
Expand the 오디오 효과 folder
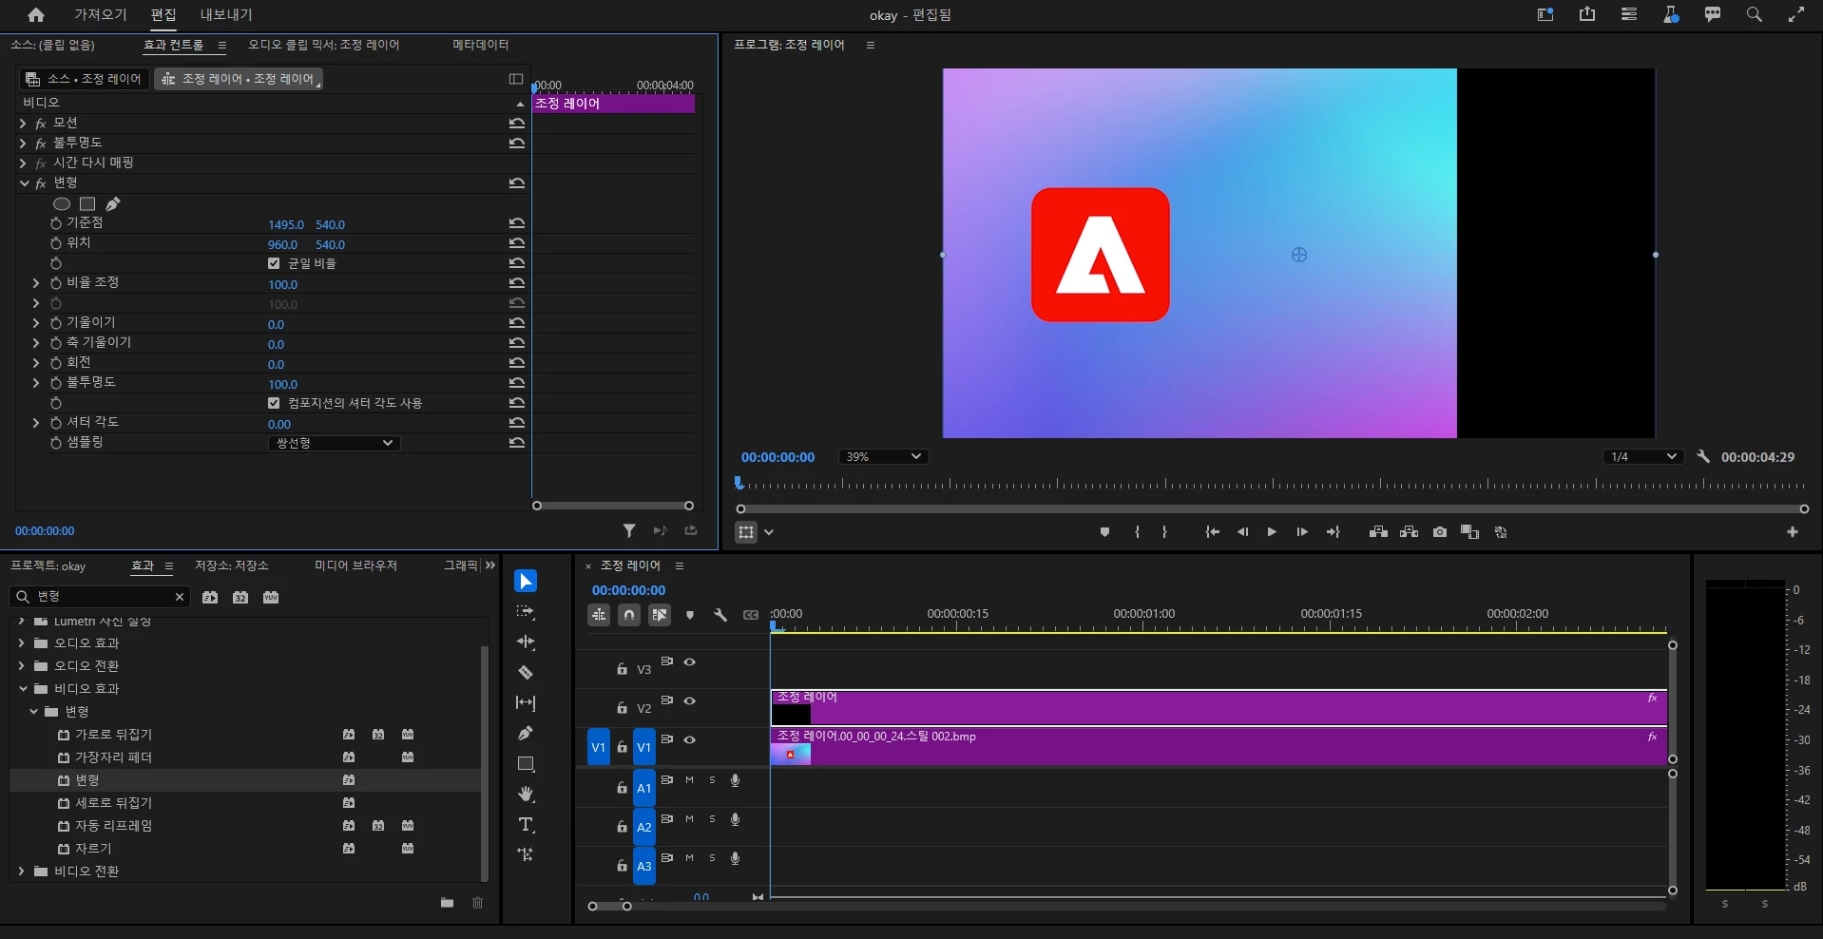coord(22,643)
